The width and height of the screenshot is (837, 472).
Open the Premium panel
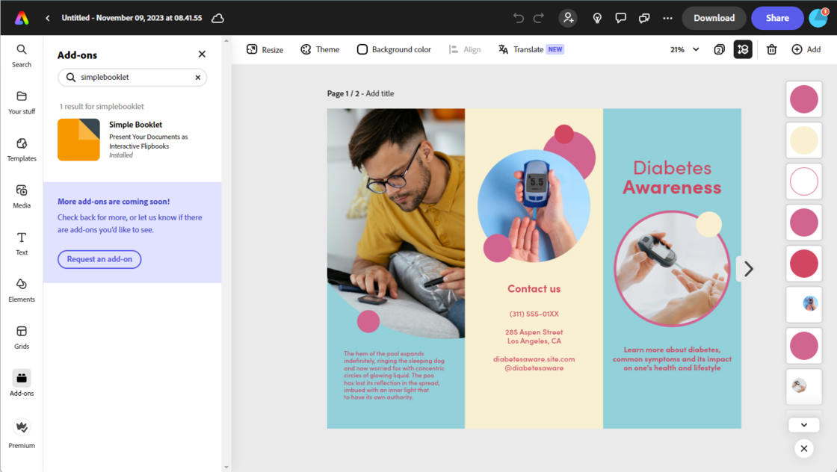(21, 433)
